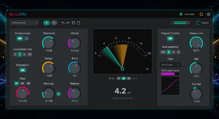Click the triangle icon beside Compression ON
This screenshot has height=119, width=219.
tap(26, 38)
